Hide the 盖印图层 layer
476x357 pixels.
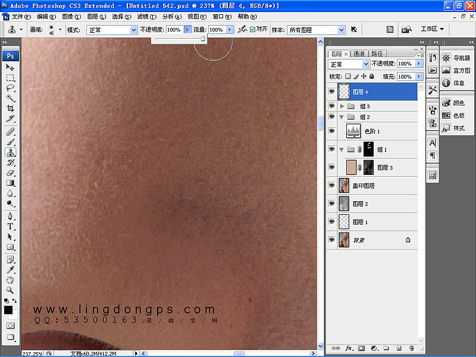click(x=331, y=186)
